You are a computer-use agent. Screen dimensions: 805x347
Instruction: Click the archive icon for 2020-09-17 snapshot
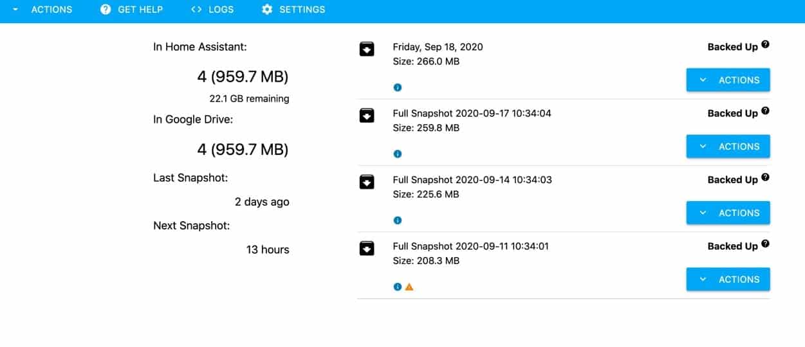point(367,115)
